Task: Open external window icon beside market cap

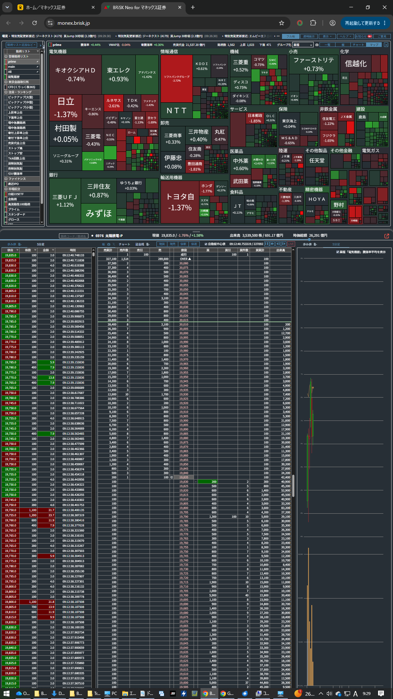Action: [387, 236]
